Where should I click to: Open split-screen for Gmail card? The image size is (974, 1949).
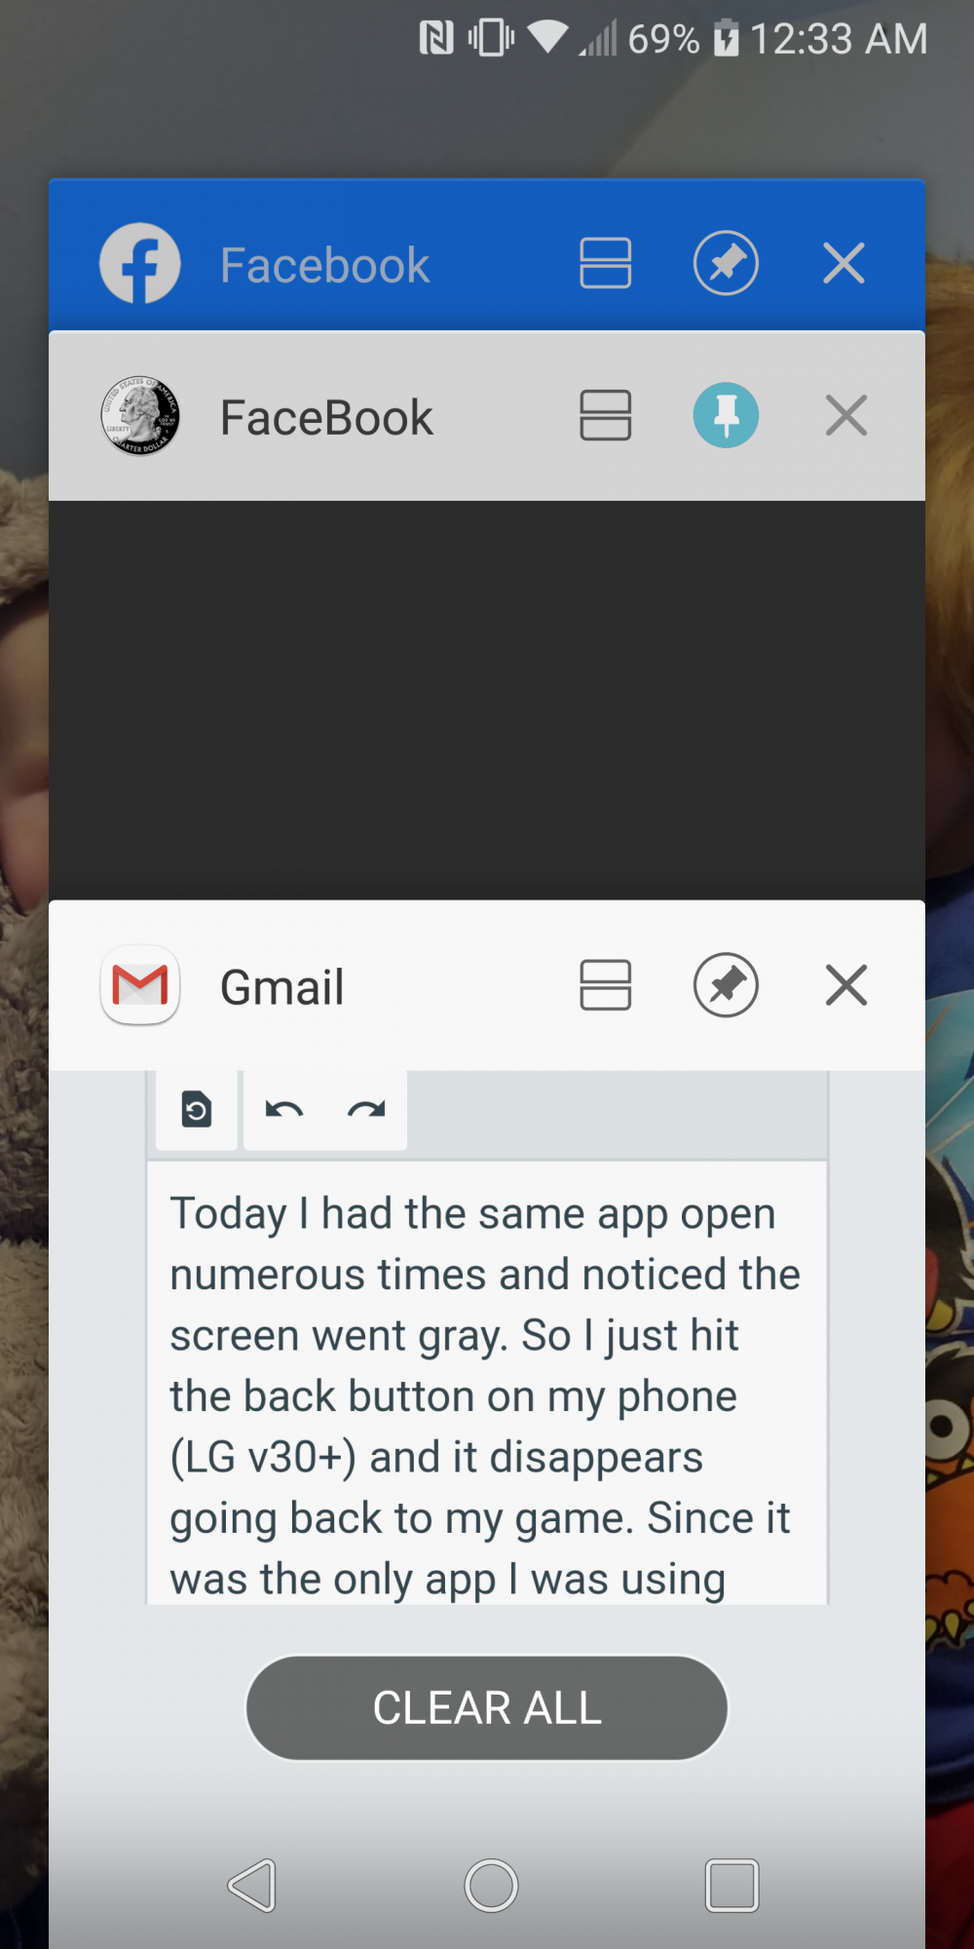pos(606,984)
